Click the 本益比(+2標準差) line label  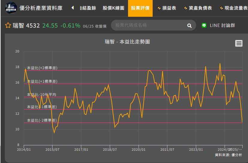42,68
